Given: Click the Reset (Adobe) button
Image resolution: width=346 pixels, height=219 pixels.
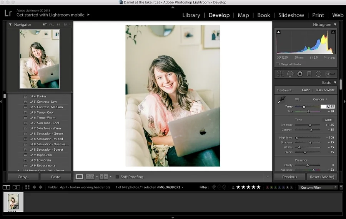Looking at the screenshot, I should click(x=322, y=177).
